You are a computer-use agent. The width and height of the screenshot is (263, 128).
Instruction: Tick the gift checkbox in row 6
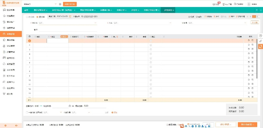tap(151, 62)
